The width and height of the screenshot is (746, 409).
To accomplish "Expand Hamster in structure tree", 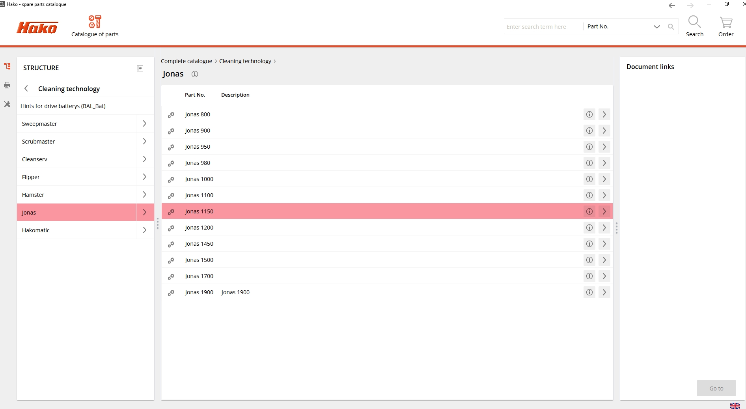I will click(145, 194).
